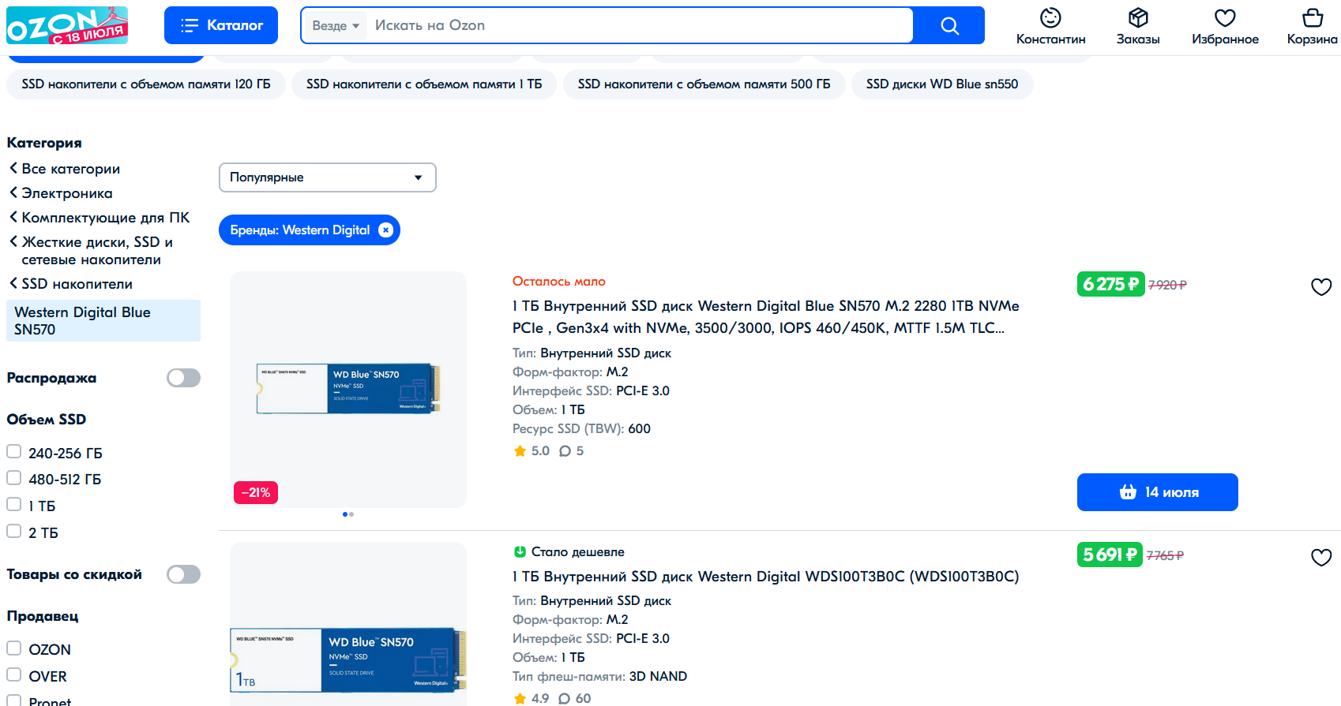Select the SSD 1 ТБ memory tag chip

424,84
